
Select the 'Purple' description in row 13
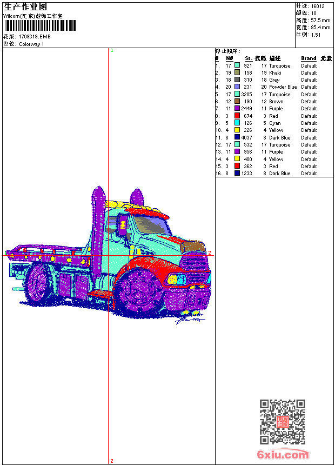coord(276,152)
